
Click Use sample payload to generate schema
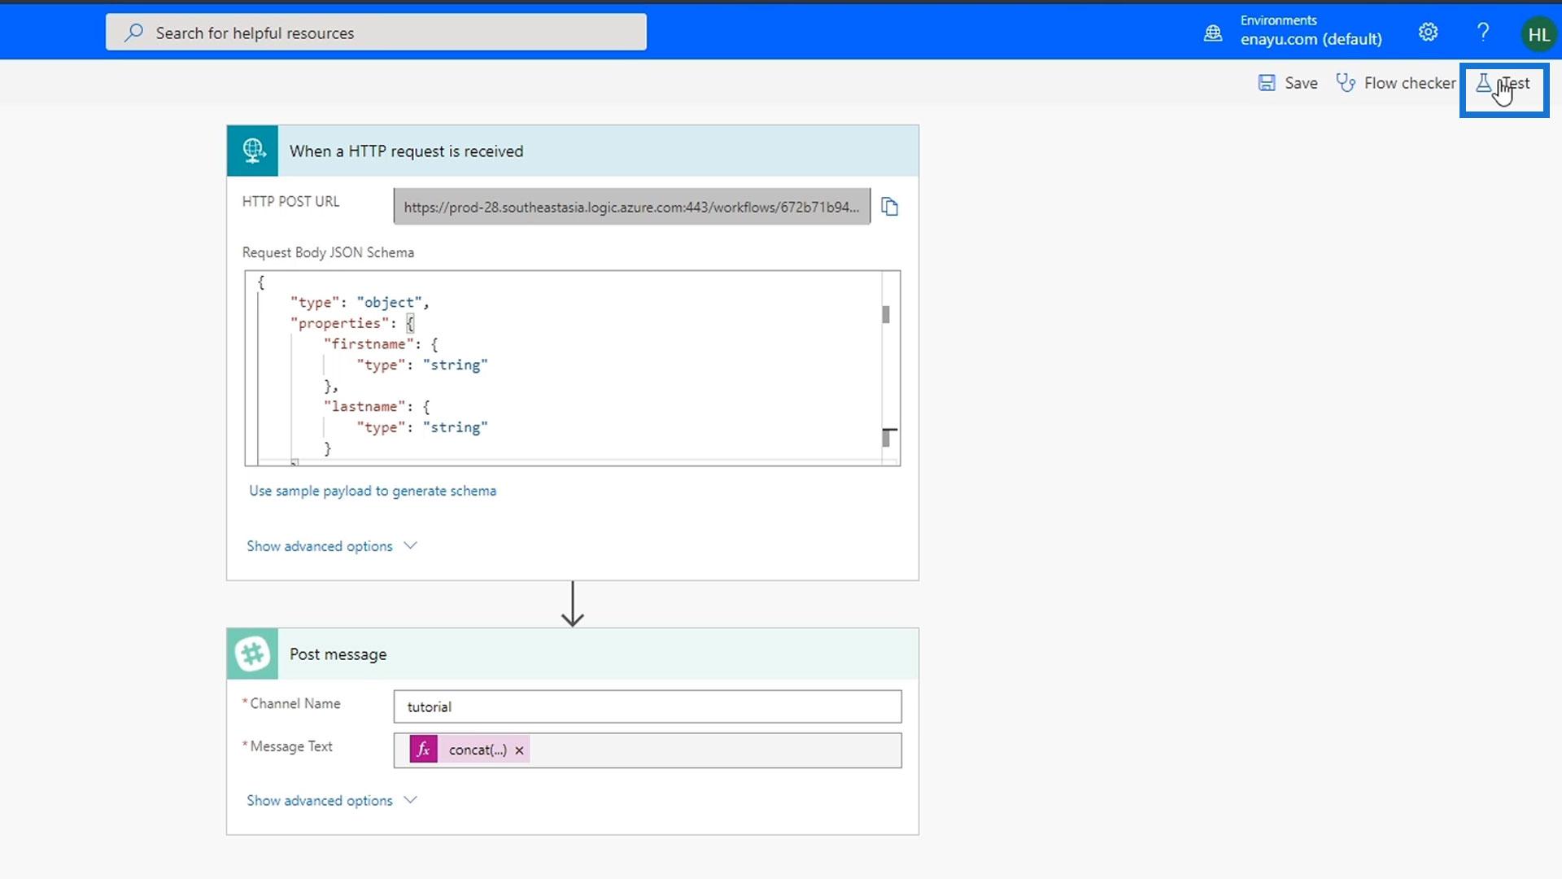click(x=373, y=491)
